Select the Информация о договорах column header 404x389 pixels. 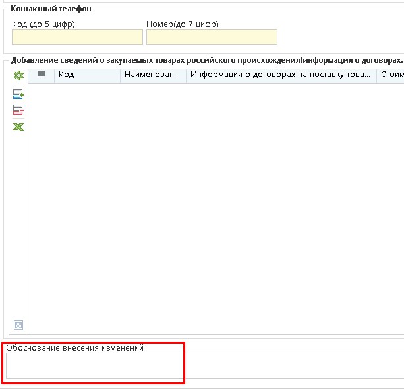(281, 75)
